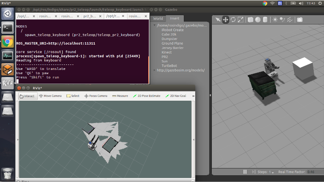
Task: Select Cube 20k model in the list
Action: click(x=169, y=35)
